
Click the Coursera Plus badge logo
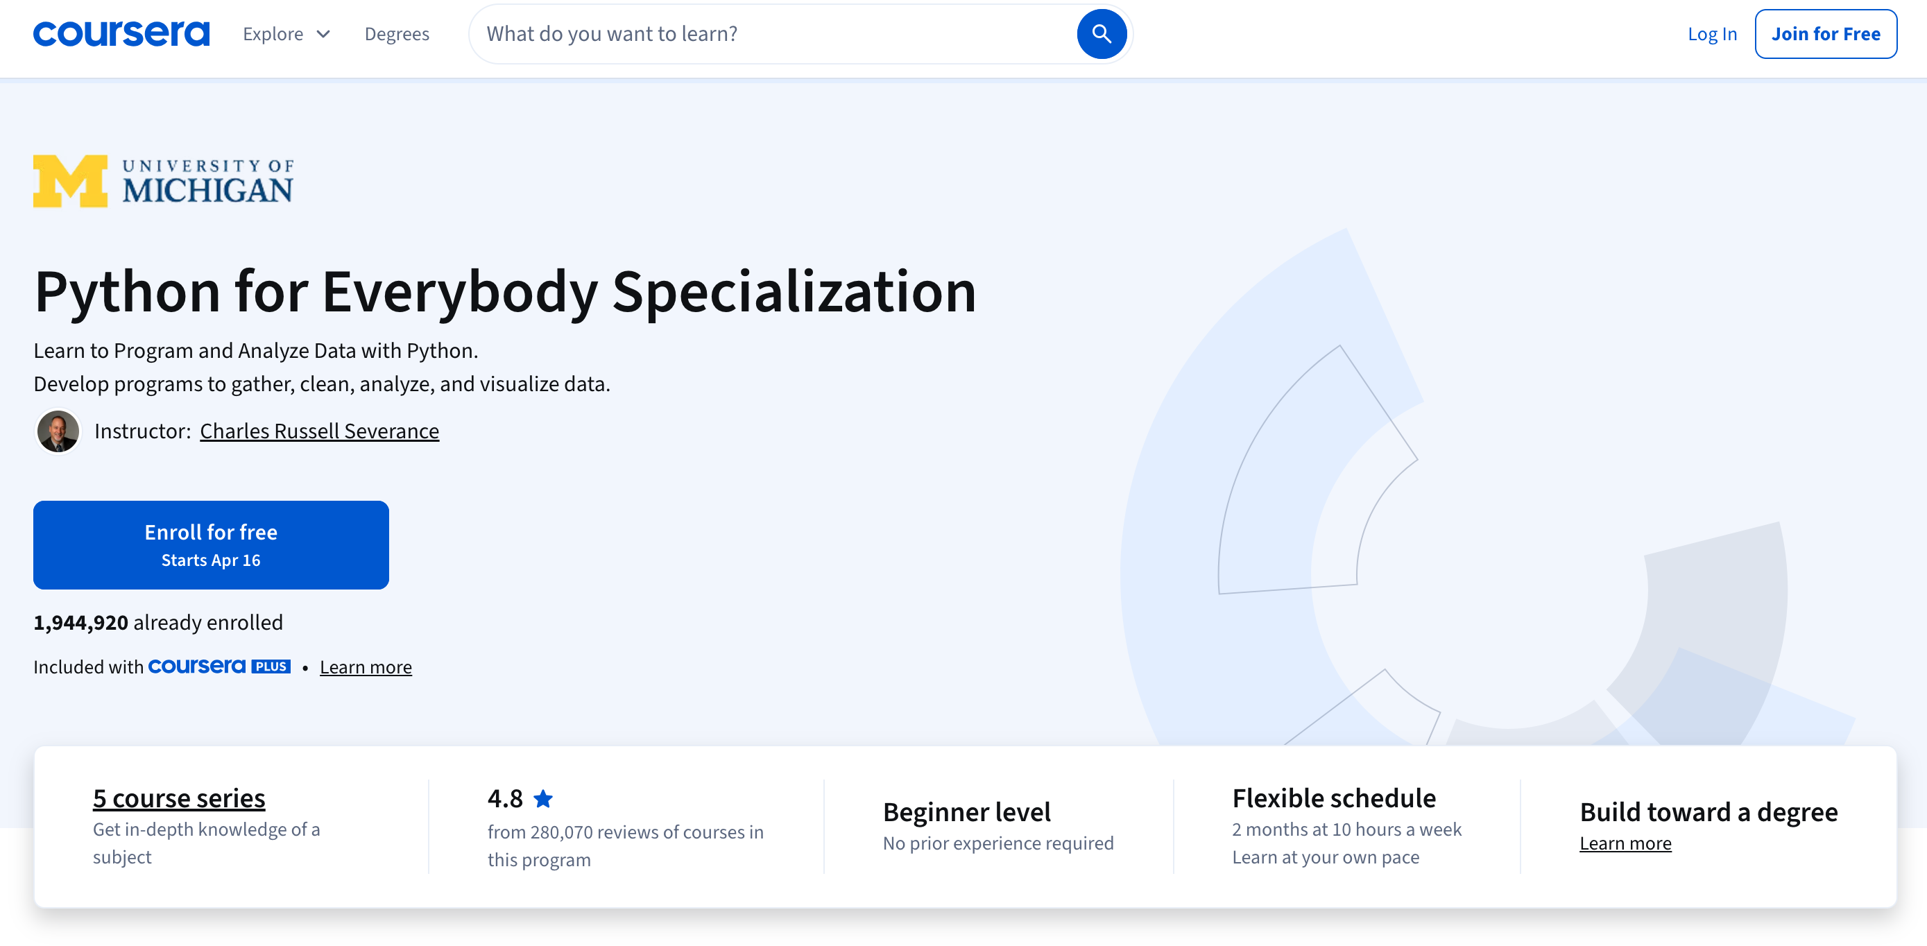[x=219, y=666]
